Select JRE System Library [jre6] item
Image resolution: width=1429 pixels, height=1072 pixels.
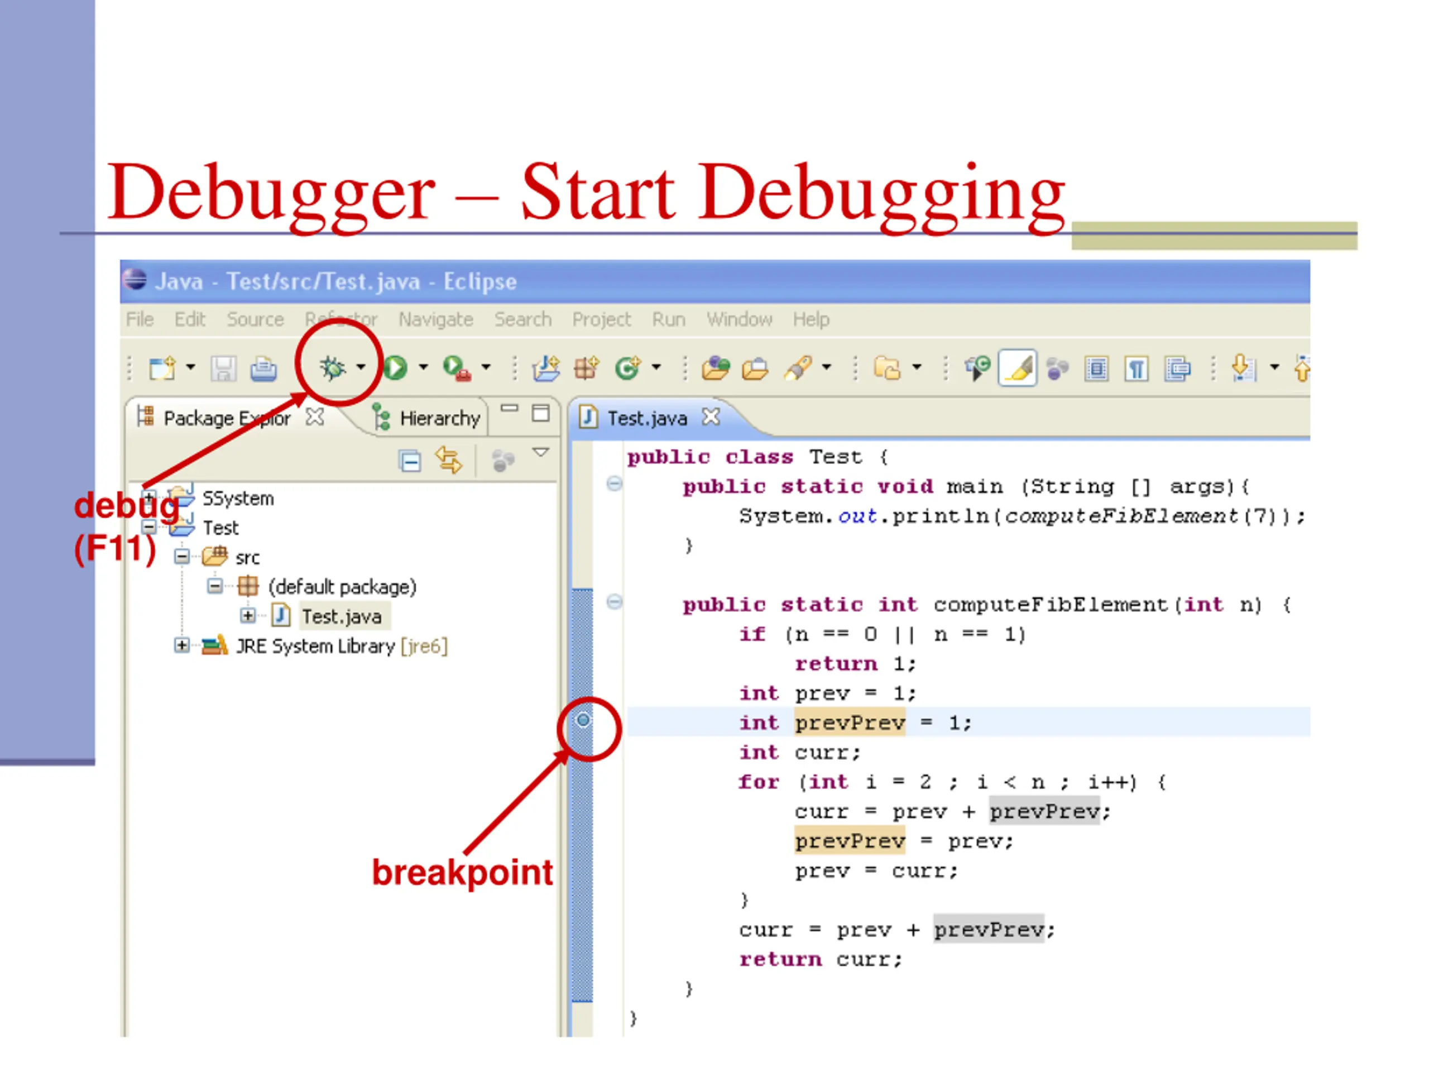coord(342,646)
